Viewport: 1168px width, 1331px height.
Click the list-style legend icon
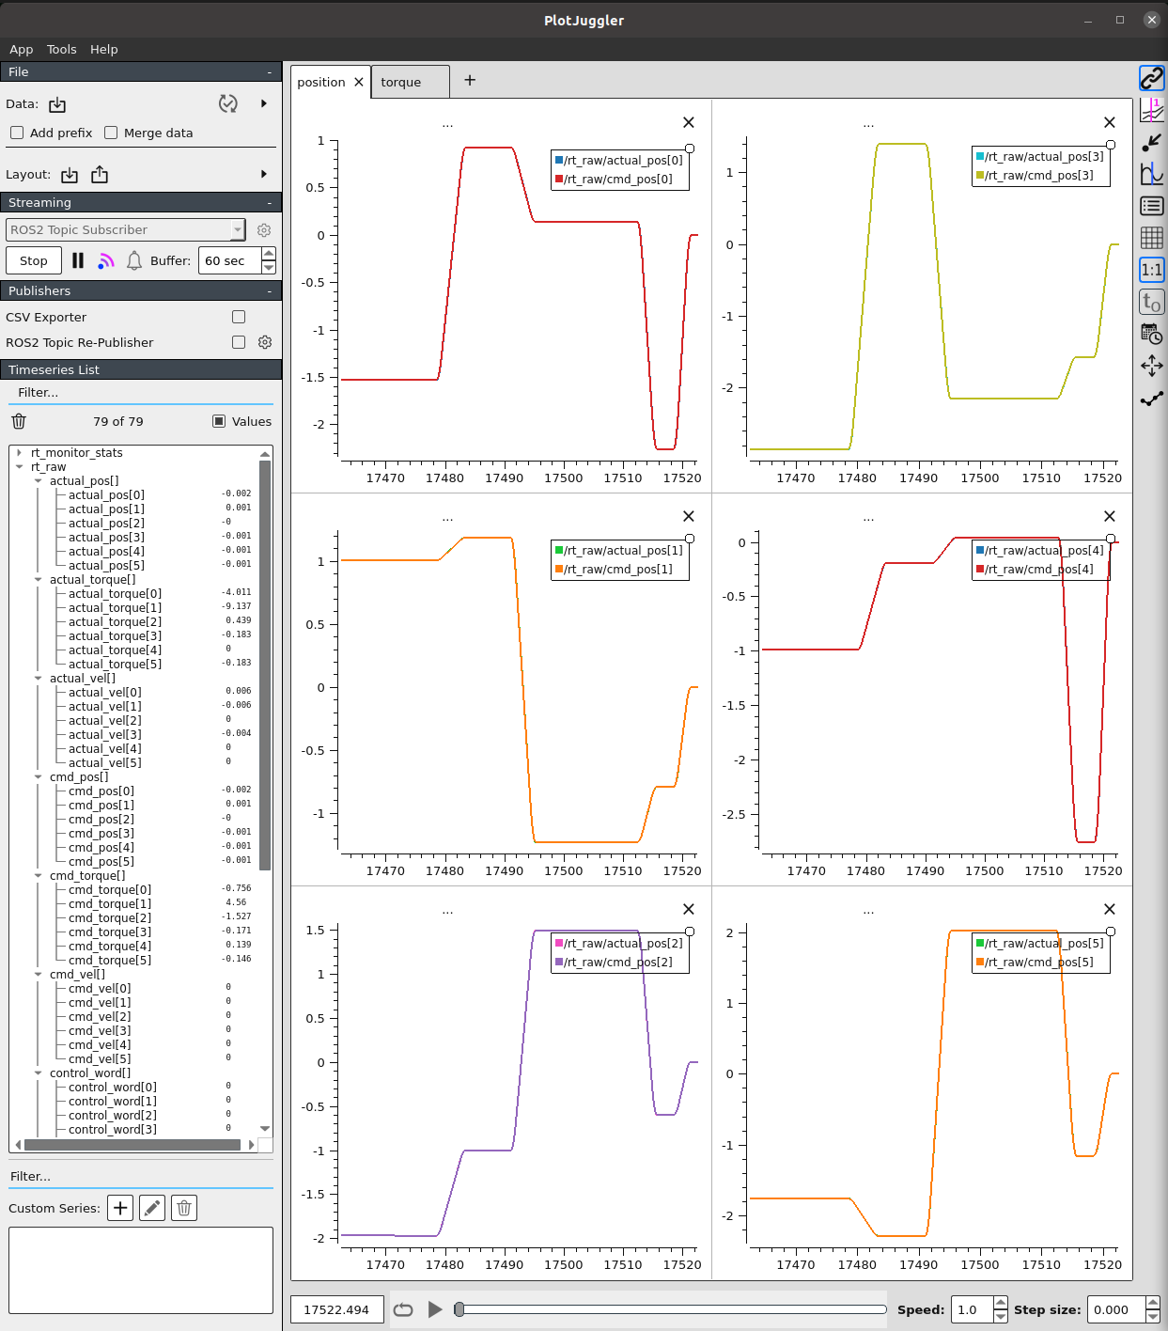point(1151,206)
